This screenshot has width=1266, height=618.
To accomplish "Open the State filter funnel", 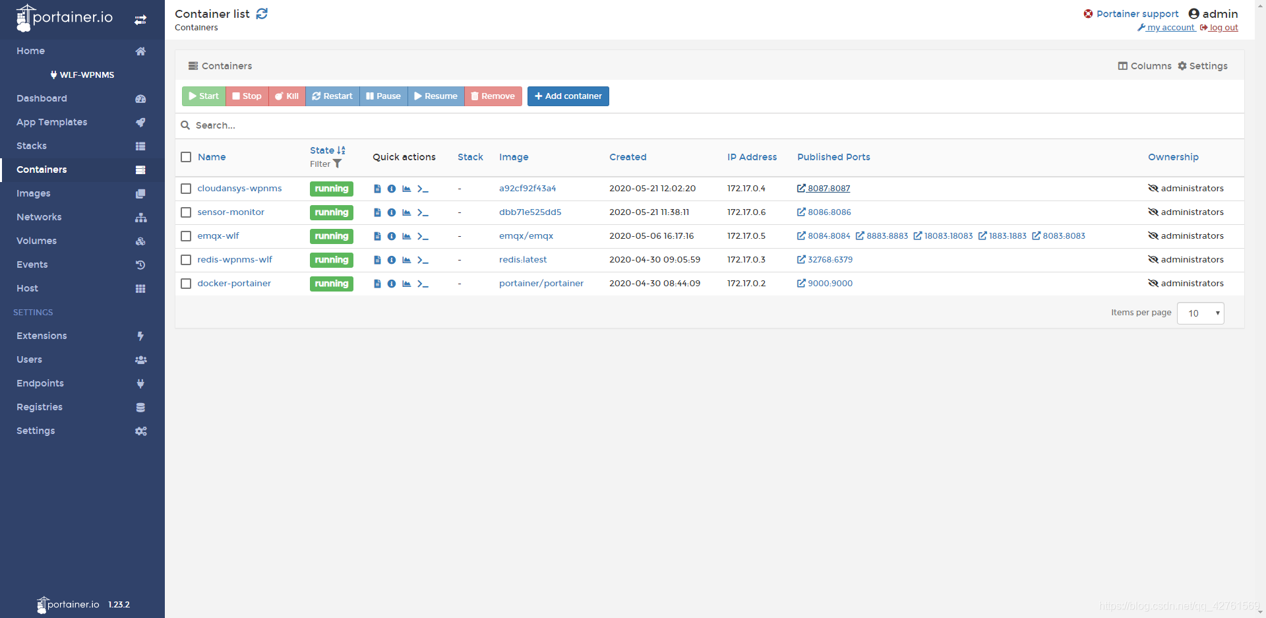I will click(x=338, y=164).
